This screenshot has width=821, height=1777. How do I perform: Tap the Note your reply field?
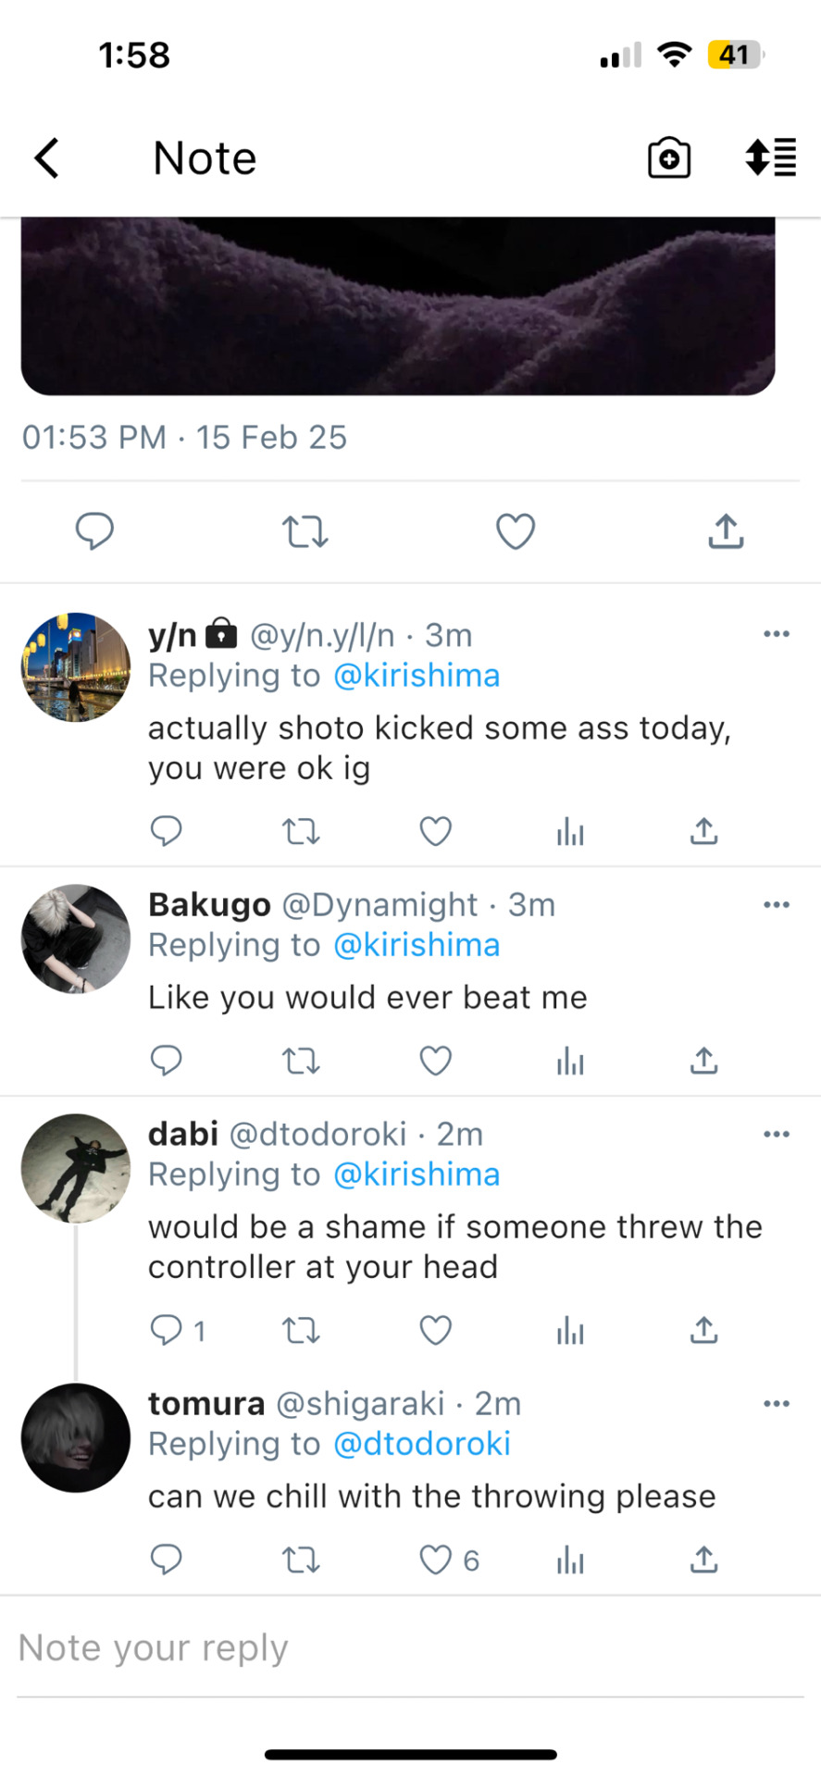point(410,1648)
